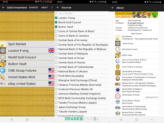Tap the London Fixing clock icon in main list
Screen dimensions: 164x123
[3, 51]
